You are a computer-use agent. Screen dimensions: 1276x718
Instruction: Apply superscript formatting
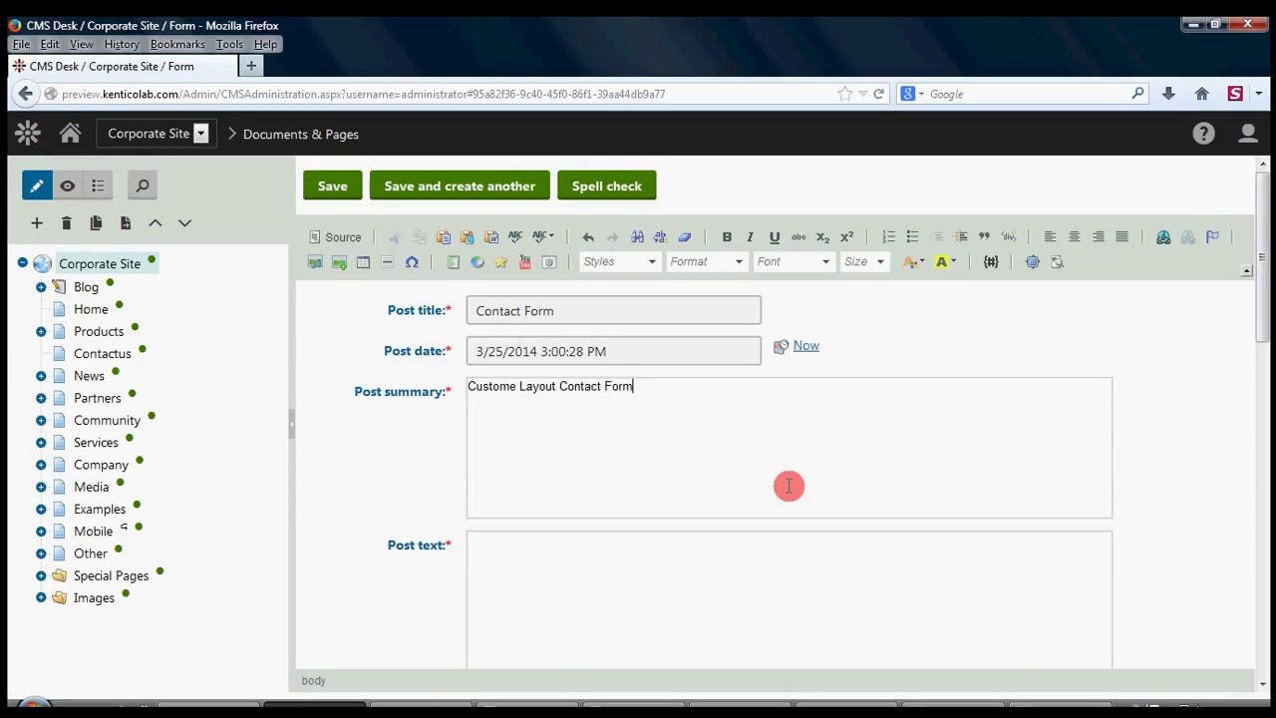tap(846, 237)
